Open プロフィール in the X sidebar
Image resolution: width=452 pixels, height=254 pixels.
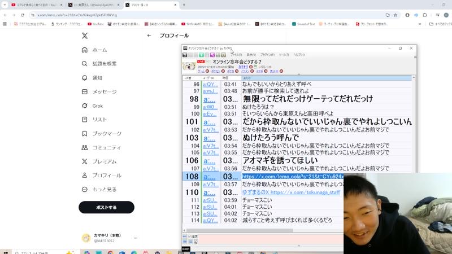coord(101,175)
